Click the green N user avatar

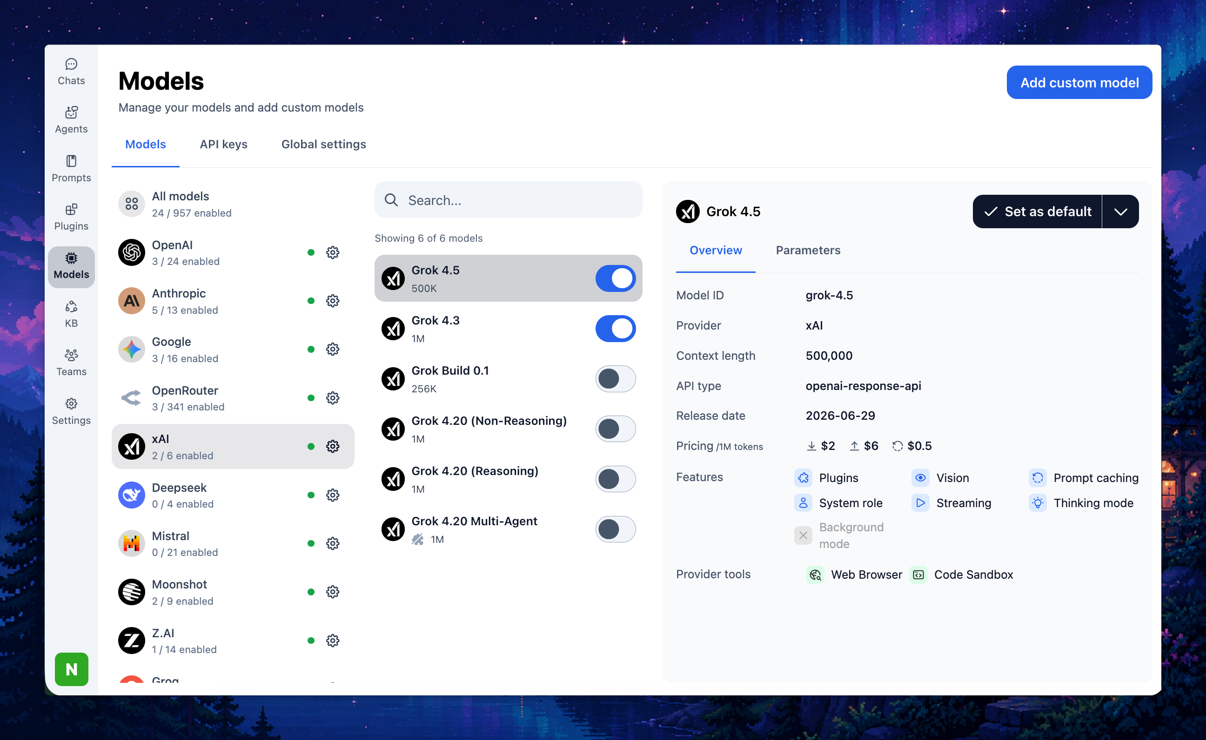pos(72,669)
